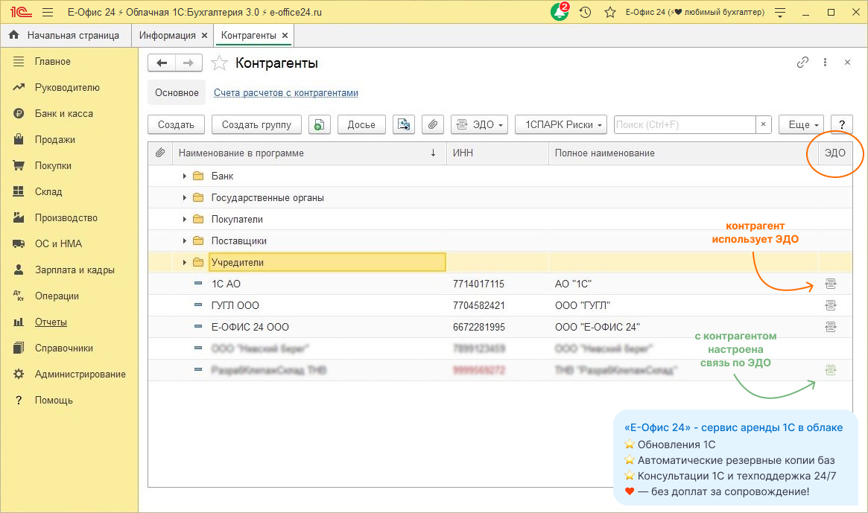The width and height of the screenshot is (868, 513).
Task: Click the EDO icon for Е-ОФИС 24 ООО
Action: (x=830, y=327)
